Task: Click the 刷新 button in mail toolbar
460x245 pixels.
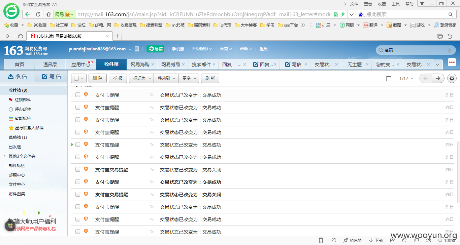Action: (x=210, y=78)
